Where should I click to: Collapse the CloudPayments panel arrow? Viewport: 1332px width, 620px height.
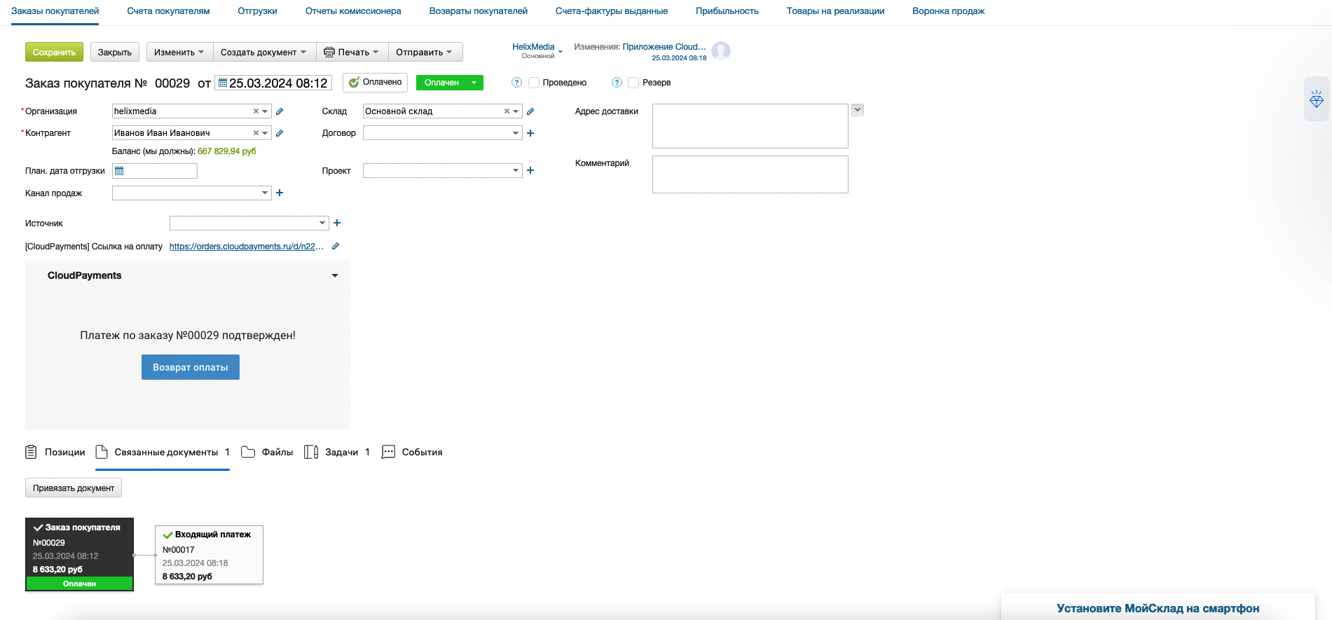335,276
